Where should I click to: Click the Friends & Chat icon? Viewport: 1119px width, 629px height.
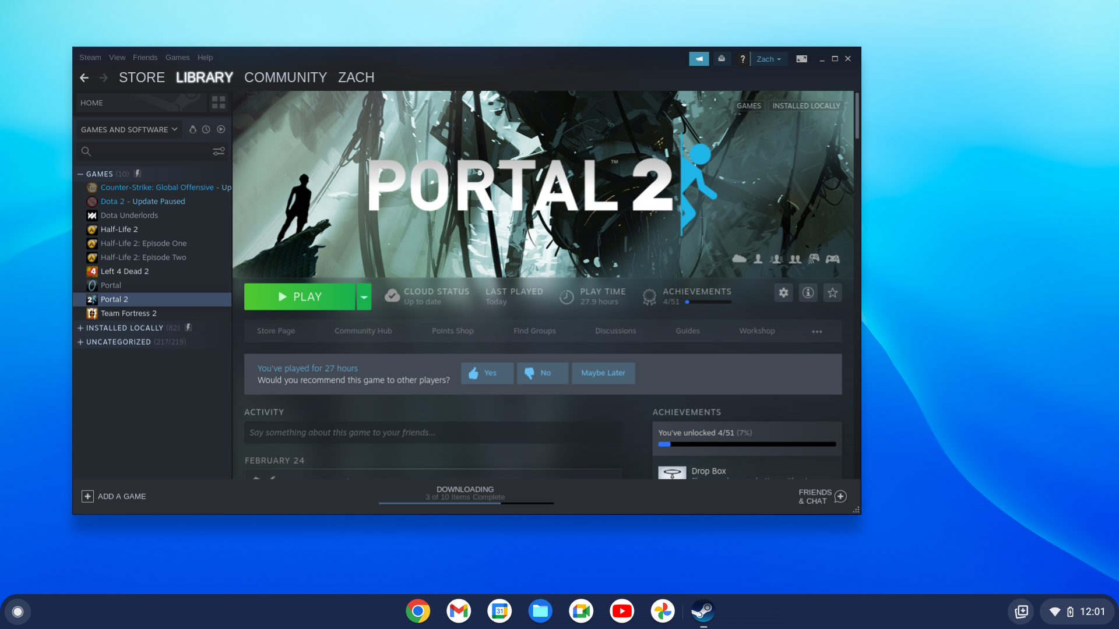(x=841, y=496)
